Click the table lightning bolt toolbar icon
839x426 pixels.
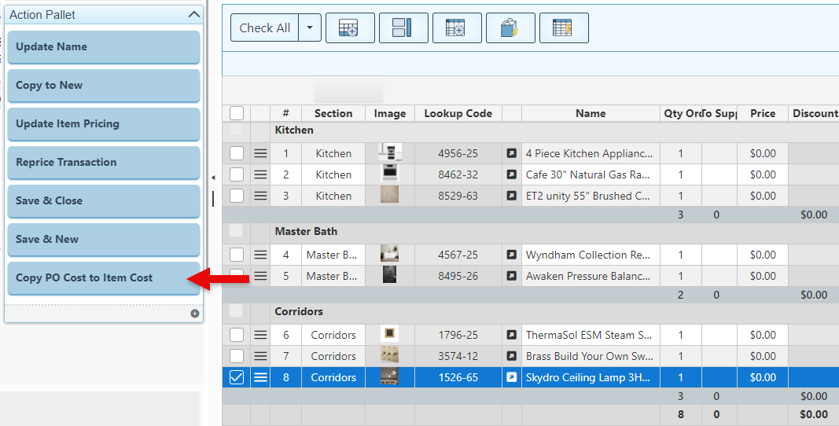coord(563,28)
